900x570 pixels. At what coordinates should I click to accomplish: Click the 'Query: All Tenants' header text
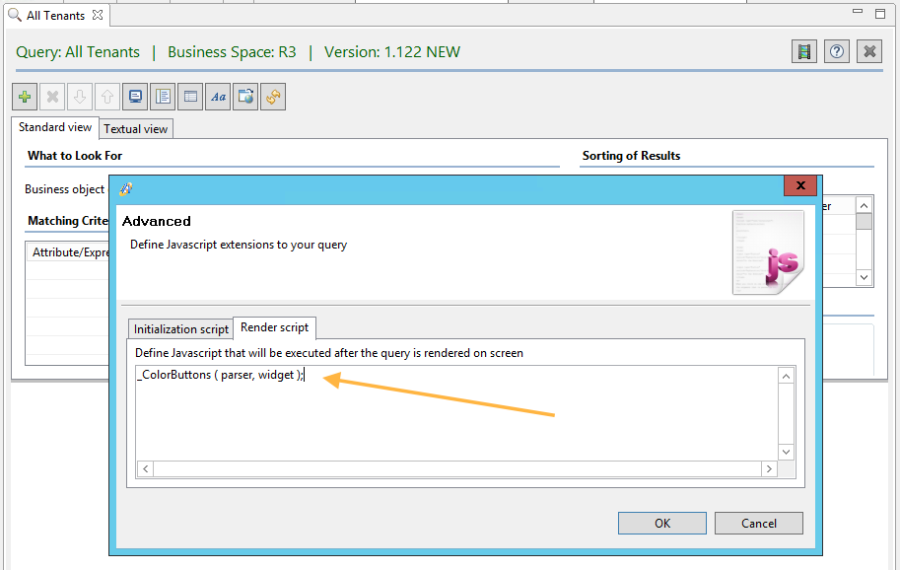point(78,52)
